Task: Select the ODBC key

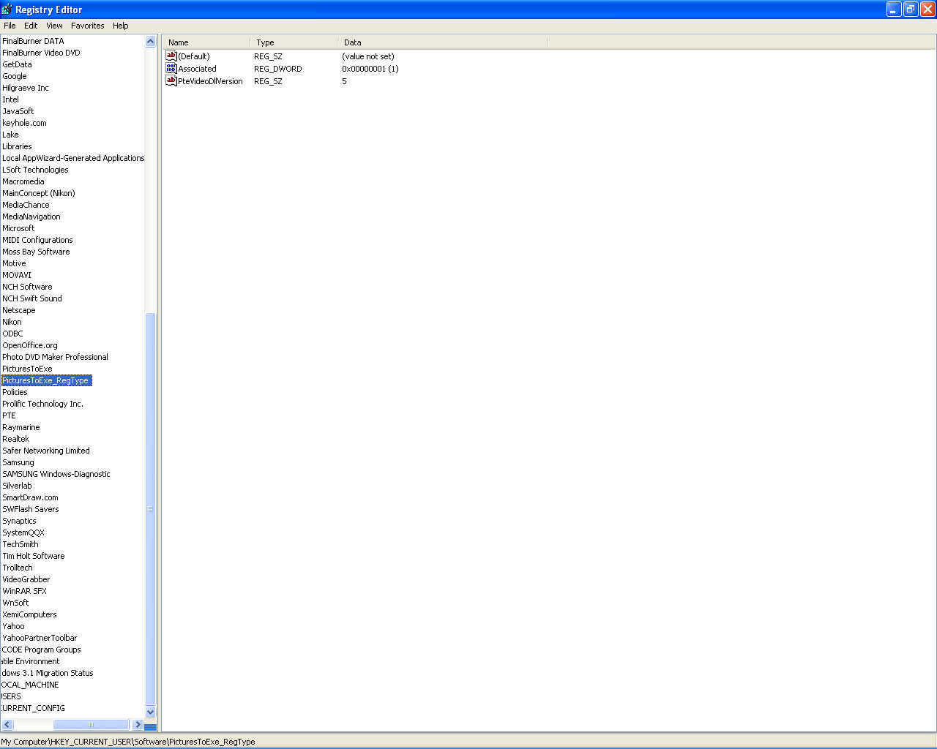Action: click(x=12, y=334)
